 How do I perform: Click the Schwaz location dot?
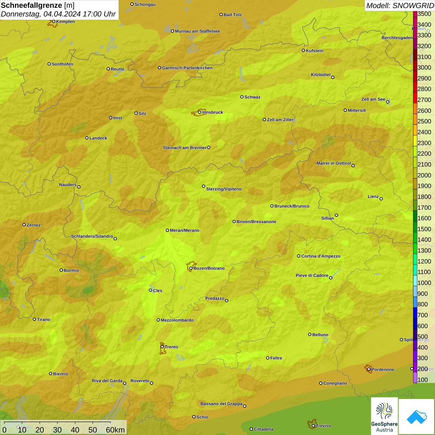point(242,97)
